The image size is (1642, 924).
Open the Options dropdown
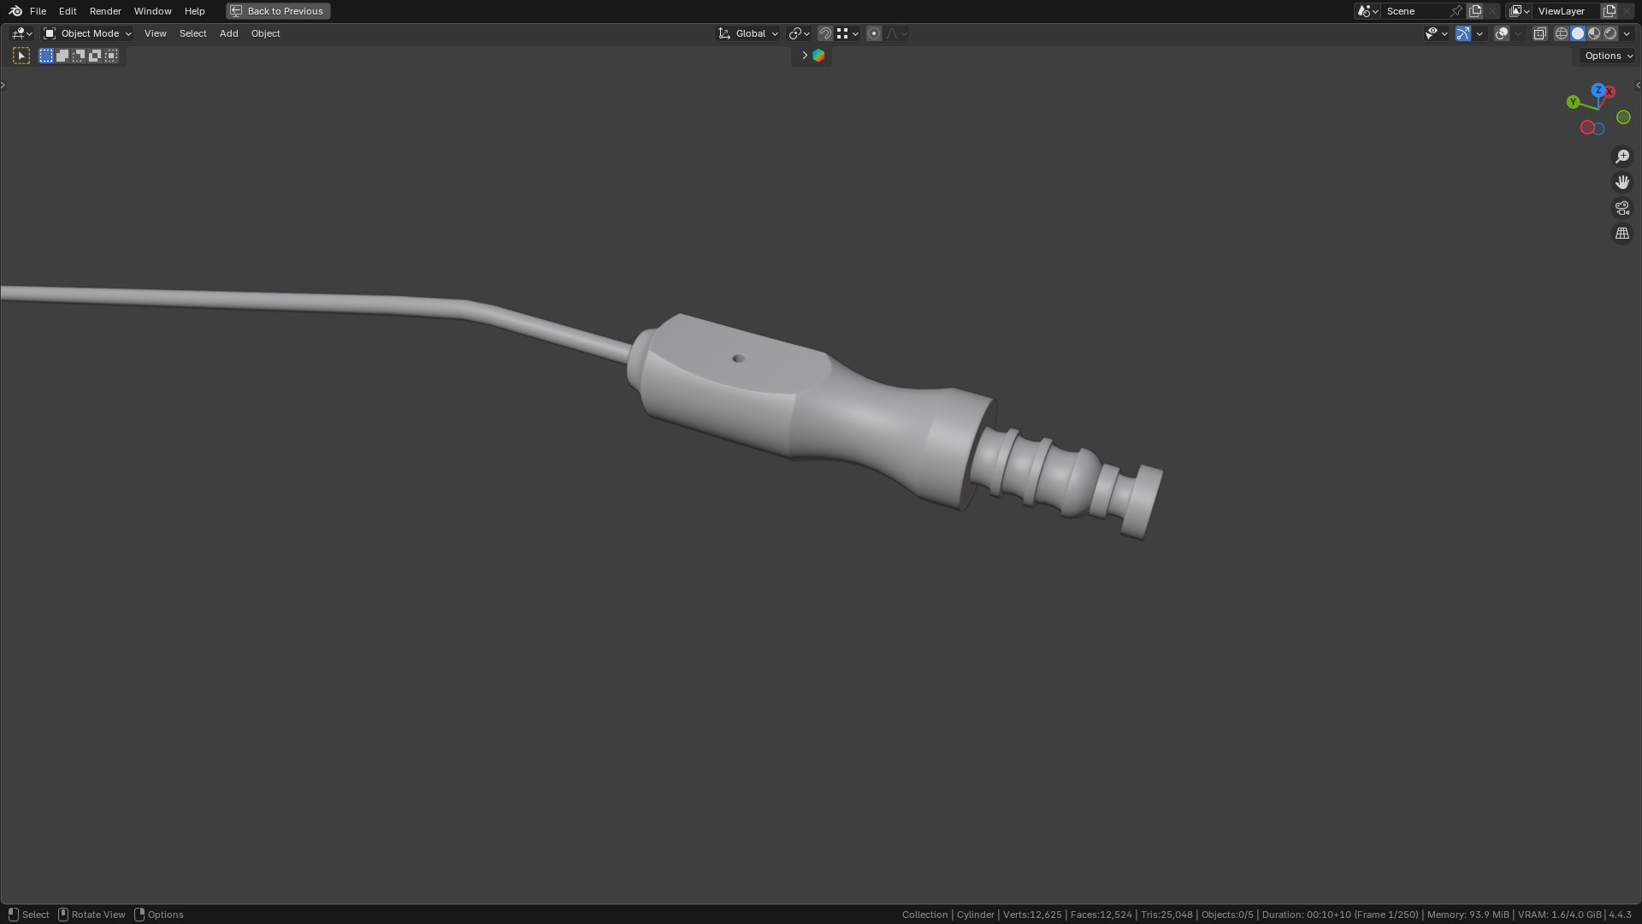pyautogui.click(x=1608, y=56)
